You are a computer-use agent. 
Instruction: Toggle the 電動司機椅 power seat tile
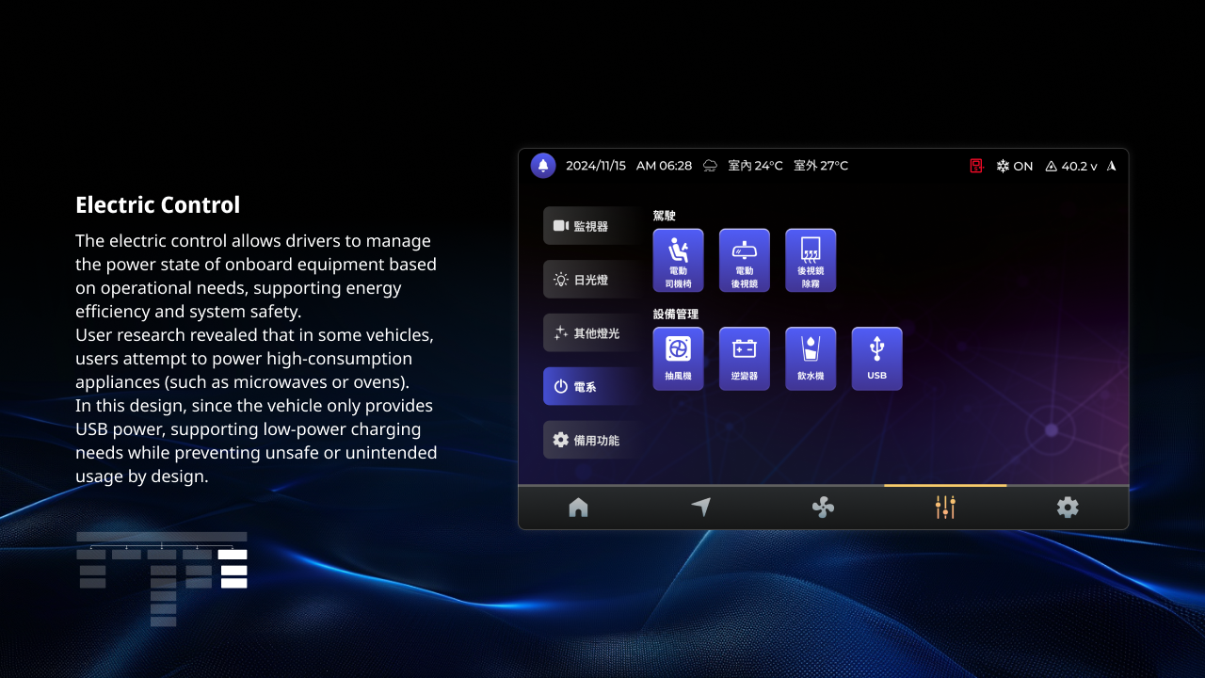pos(678,260)
